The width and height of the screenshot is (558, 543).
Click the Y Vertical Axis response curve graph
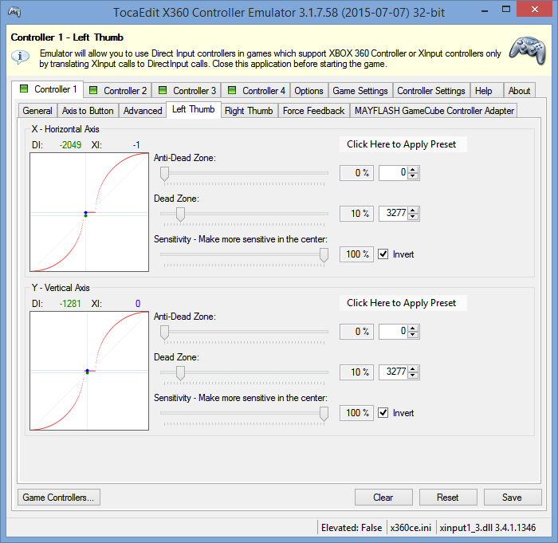(89, 371)
